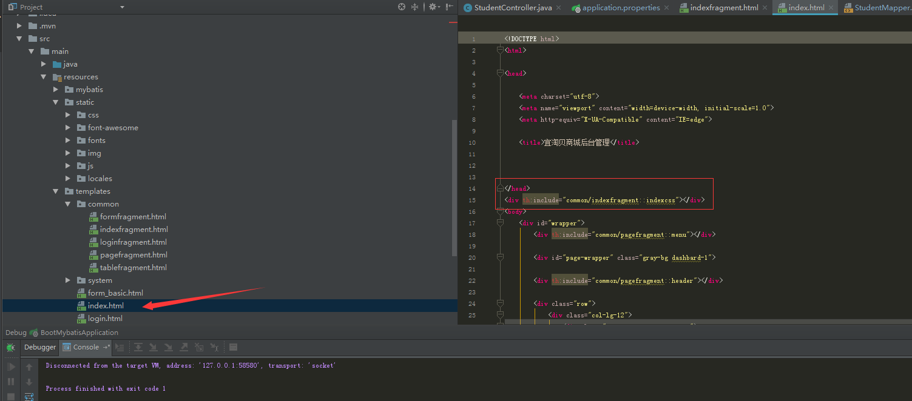This screenshot has width=912, height=401.
Task: Click the Project panel vertical scrollbar
Action: [x=454, y=188]
